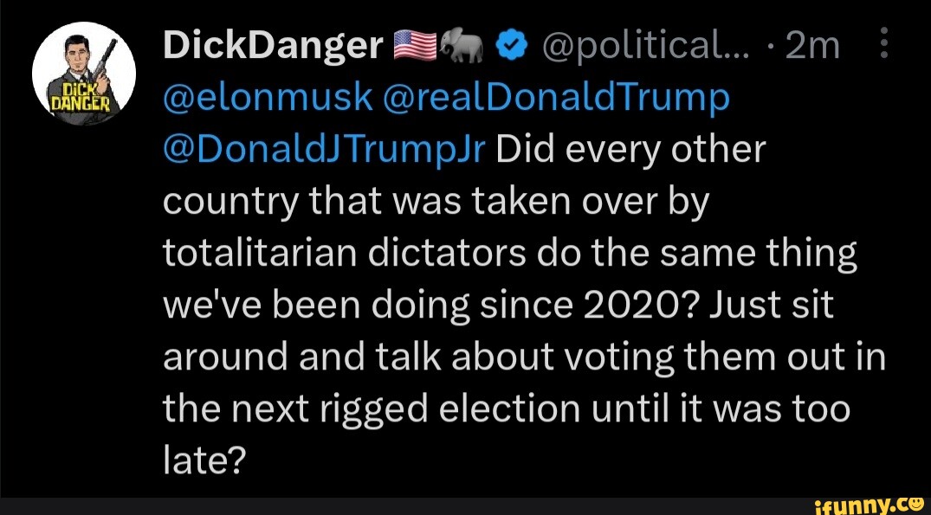931x515 pixels.
Task: Open the @DonaldJTrumpJr mention
Action: (x=326, y=150)
